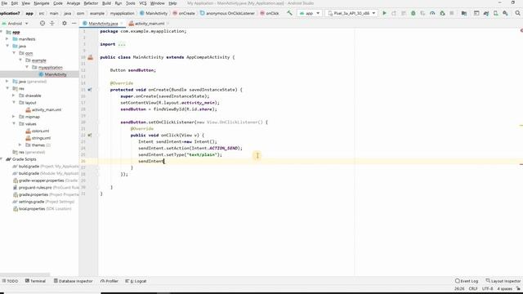Viewport: 523px width, 294px height.
Task: Click the Debug app bug icon
Action: pos(413,13)
